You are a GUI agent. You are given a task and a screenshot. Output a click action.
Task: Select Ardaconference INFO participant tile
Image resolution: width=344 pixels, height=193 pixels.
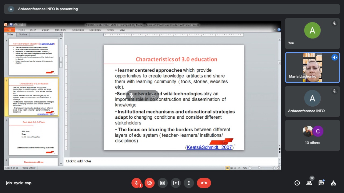point(312,101)
